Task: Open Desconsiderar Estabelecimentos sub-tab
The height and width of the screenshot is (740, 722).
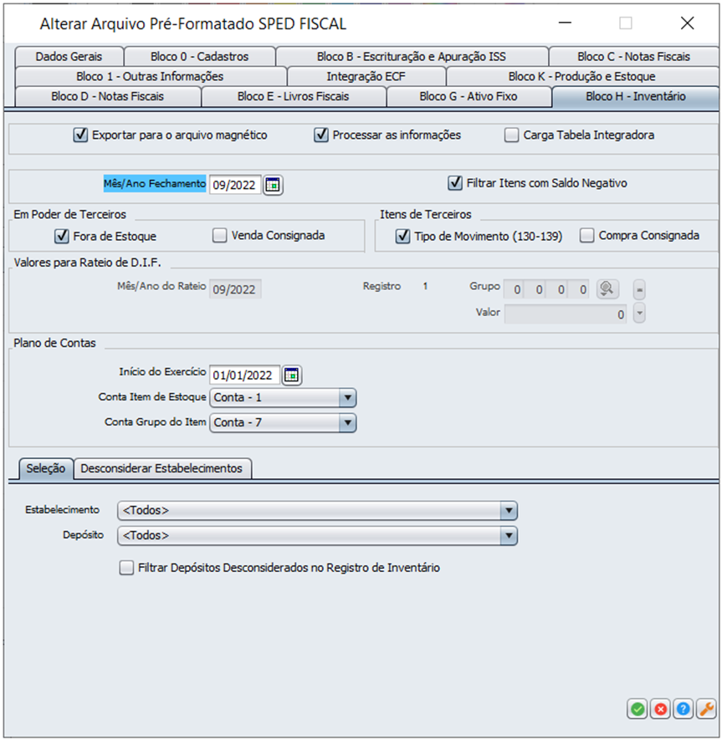Action: [x=161, y=468]
